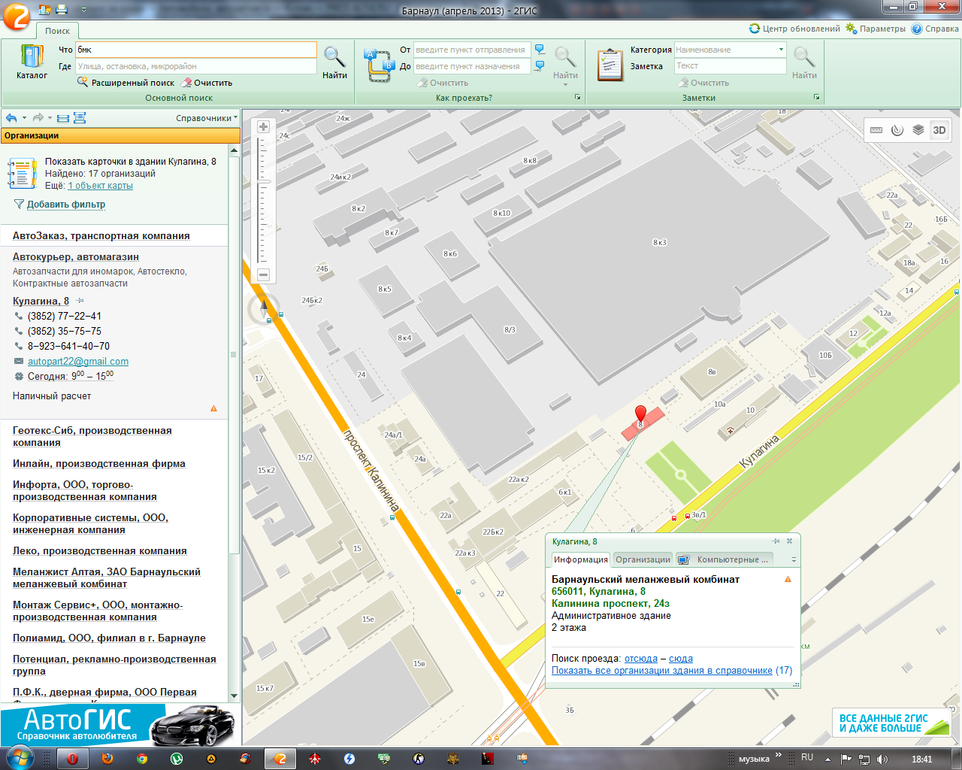Click the back arrow in directory panel
962x770 pixels.
pos(11,118)
